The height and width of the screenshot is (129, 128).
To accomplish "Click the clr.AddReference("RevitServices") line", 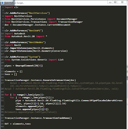I will pyautogui.click(x=27, y=13).
